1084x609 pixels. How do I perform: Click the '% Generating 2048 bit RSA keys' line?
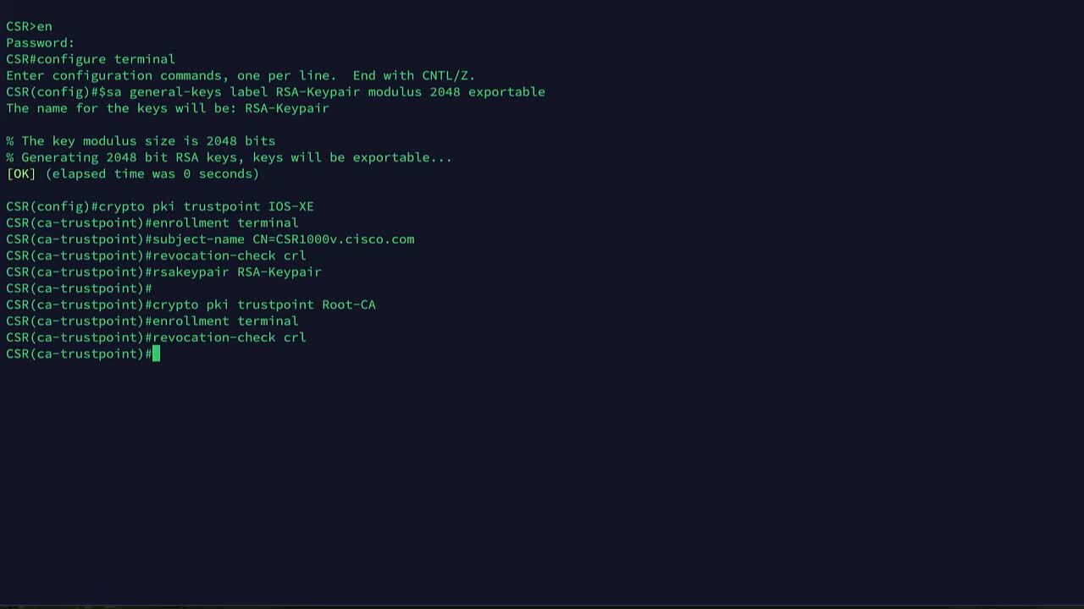click(229, 157)
